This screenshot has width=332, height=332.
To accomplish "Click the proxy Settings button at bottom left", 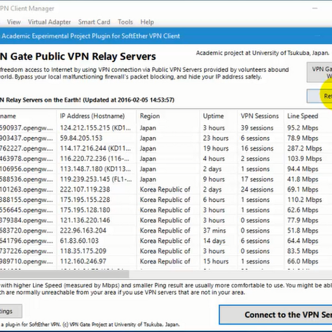I will 11,311.
